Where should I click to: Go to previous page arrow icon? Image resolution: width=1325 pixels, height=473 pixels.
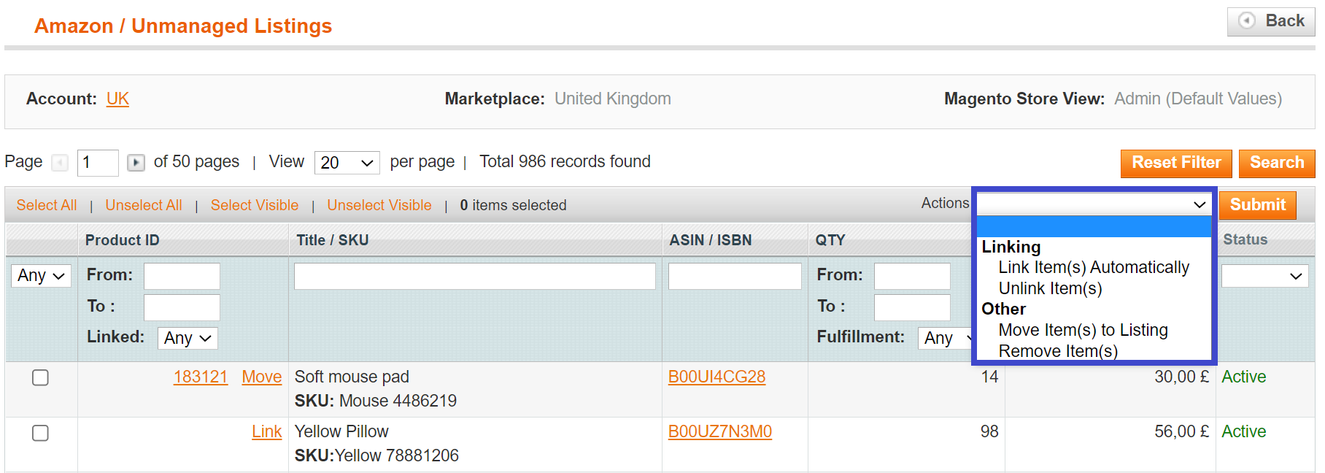(x=60, y=162)
